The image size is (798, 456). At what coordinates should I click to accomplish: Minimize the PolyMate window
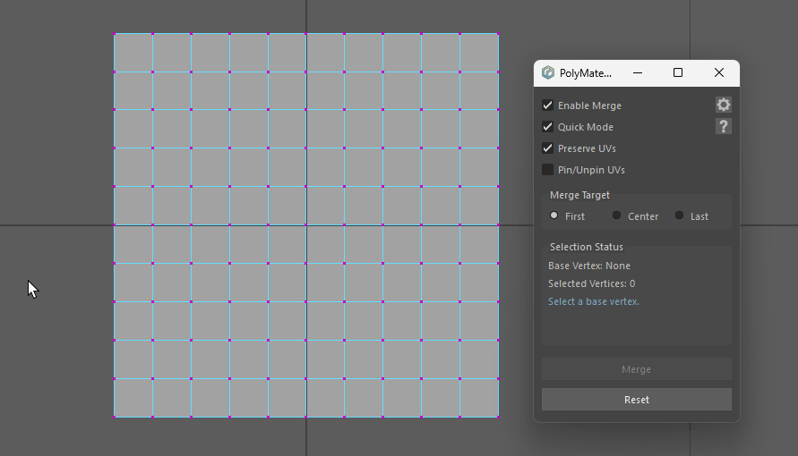click(637, 73)
